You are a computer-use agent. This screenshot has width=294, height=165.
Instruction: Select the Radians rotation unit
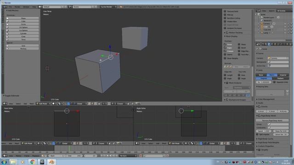(x=280, y=78)
